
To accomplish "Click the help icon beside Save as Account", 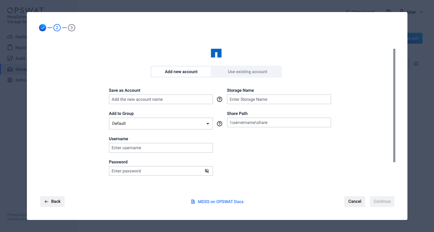I will click(x=220, y=99).
